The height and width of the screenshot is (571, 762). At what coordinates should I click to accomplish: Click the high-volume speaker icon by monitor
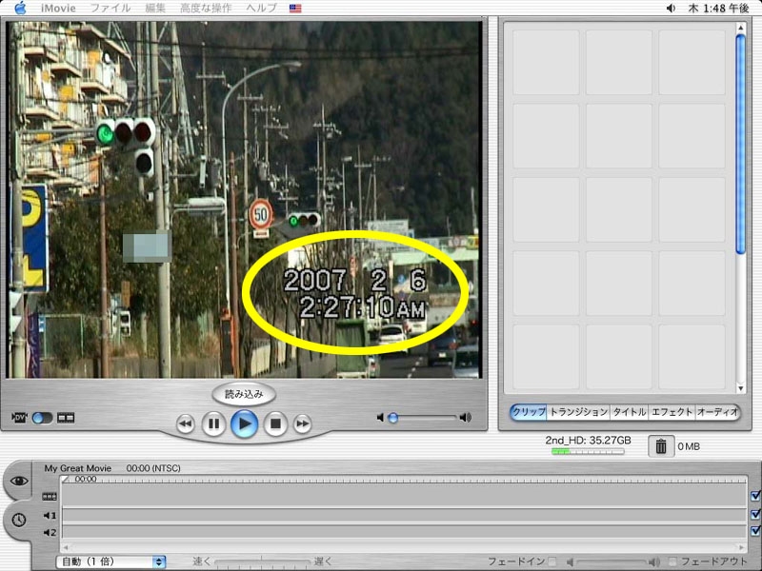coord(466,417)
